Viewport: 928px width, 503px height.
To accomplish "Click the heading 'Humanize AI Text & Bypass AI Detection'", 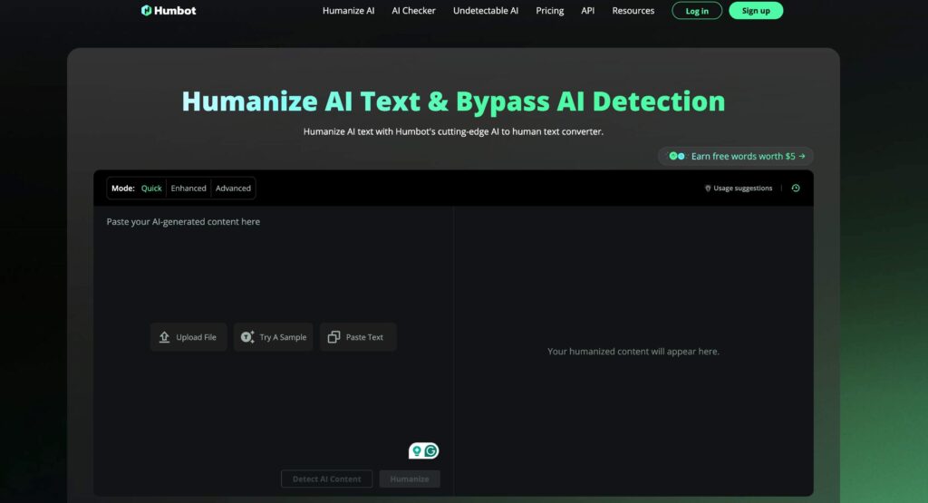I will click(x=453, y=102).
